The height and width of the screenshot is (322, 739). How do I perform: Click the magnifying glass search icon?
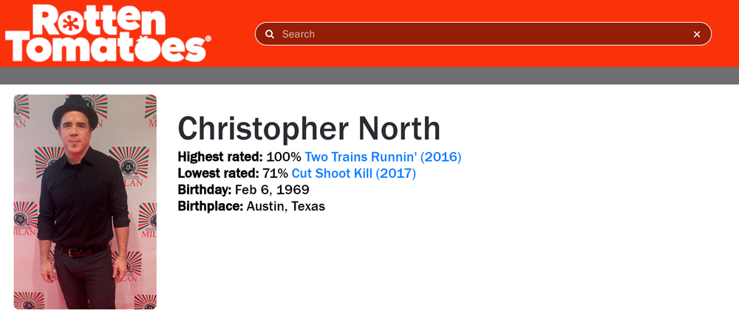(x=270, y=34)
